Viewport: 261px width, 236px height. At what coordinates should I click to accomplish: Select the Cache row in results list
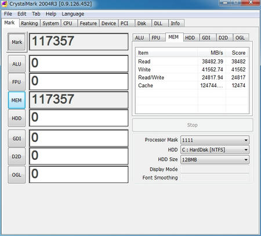[192, 85]
